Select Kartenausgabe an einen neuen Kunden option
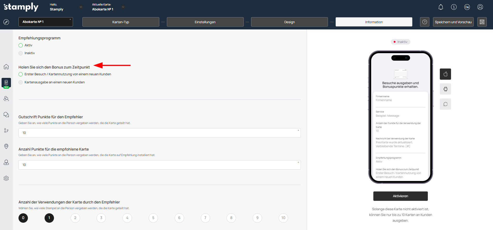The width and height of the screenshot is (493, 230). tap(21, 82)
